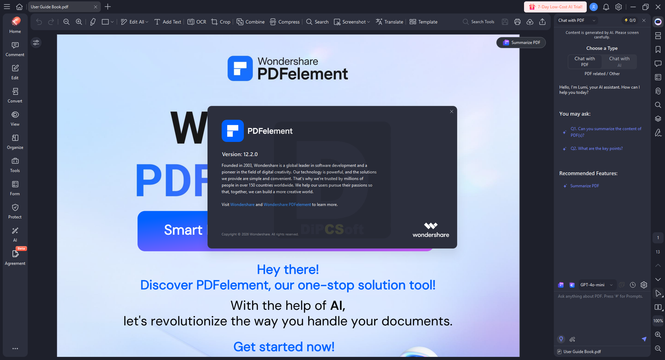
Task: Go to Home in the left sidebar
Action: 15,25
